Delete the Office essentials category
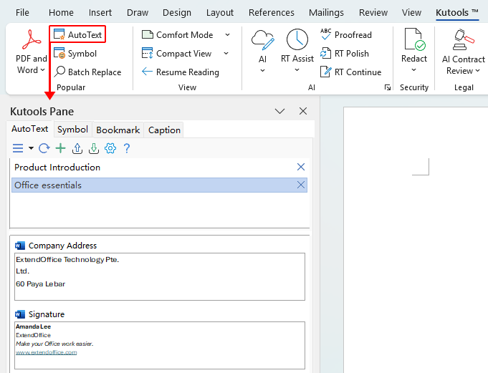The image size is (488, 373). coord(301,185)
